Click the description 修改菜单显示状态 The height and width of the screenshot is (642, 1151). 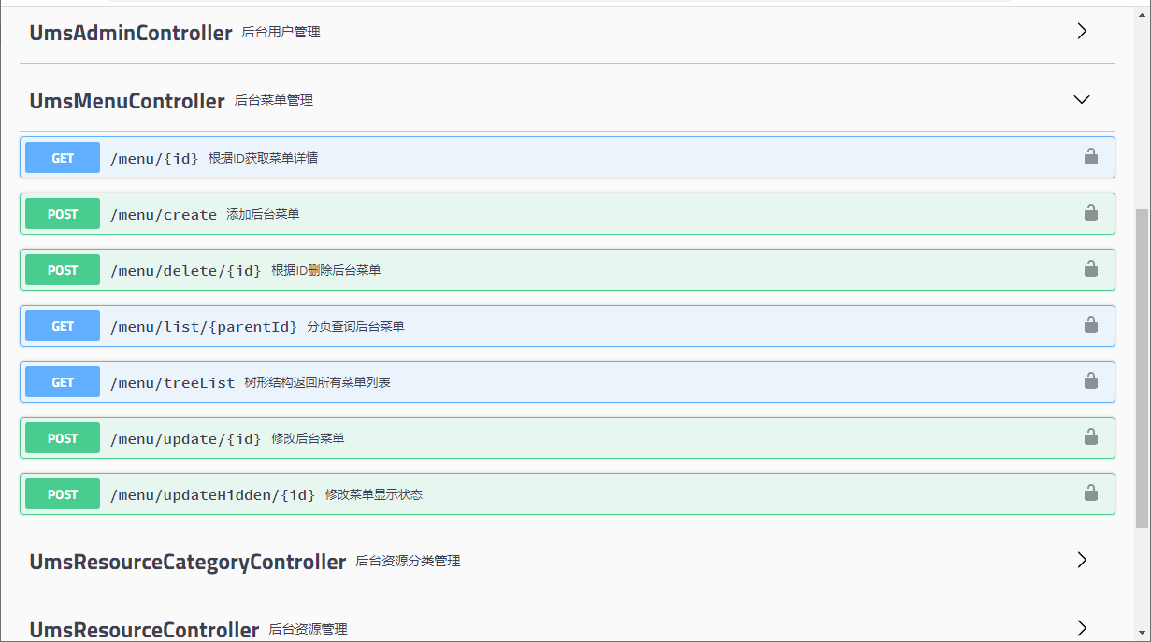(x=374, y=494)
